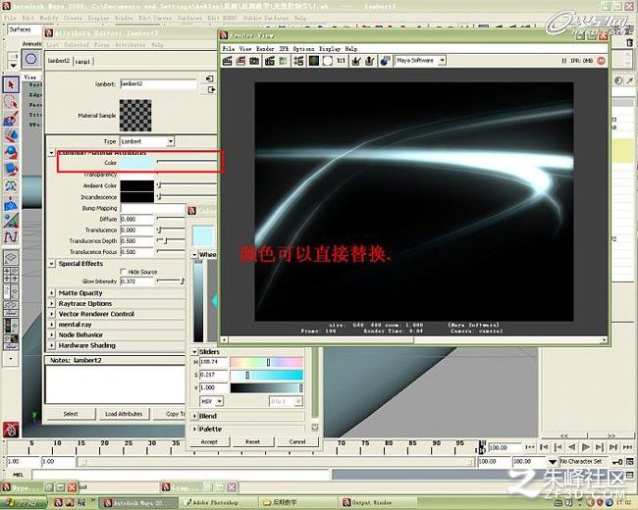Select the Universal Manipulator tool
The width and height of the screenshot is (638, 510).
point(11,186)
